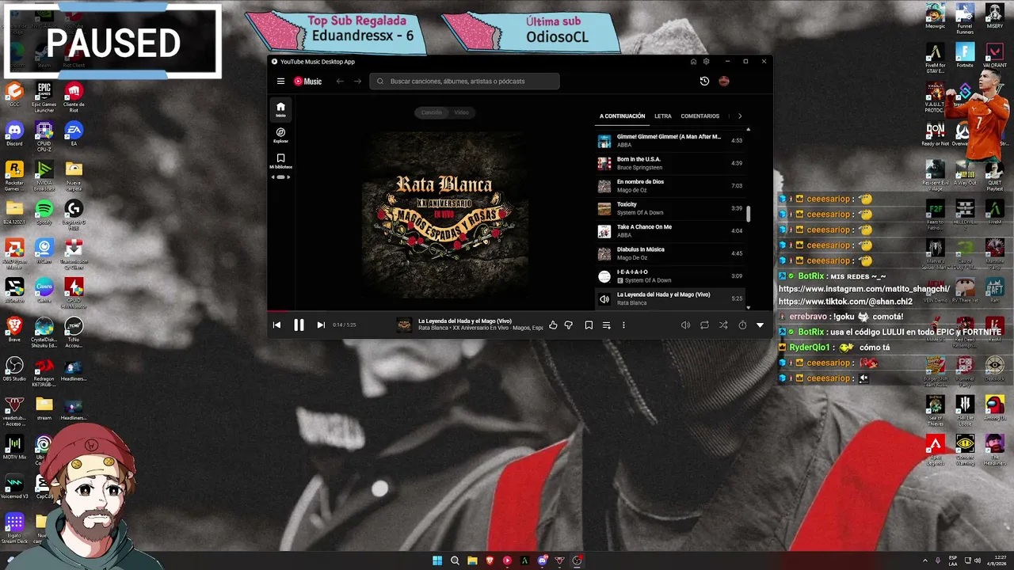Select the A CONTINUACIÓN tab
This screenshot has height=570, width=1014.
pos(623,116)
